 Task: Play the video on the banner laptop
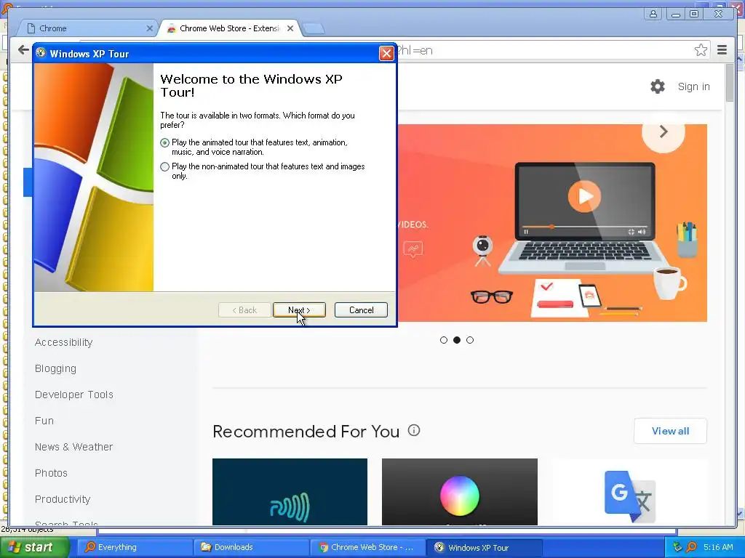tap(584, 196)
